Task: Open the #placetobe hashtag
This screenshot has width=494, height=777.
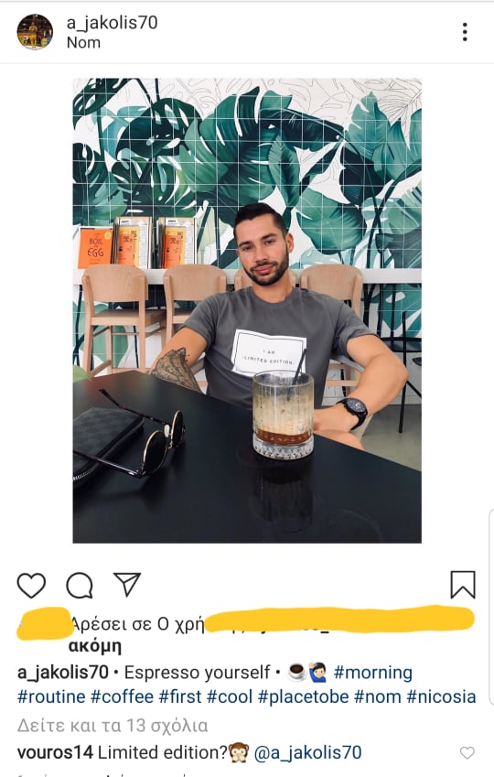Action: [303, 696]
